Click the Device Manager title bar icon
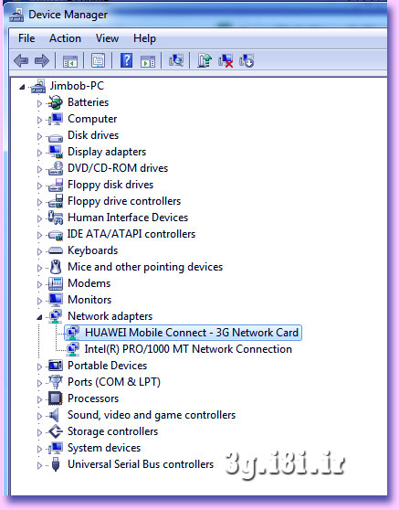The height and width of the screenshot is (510, 399). [x=16, y=15]
